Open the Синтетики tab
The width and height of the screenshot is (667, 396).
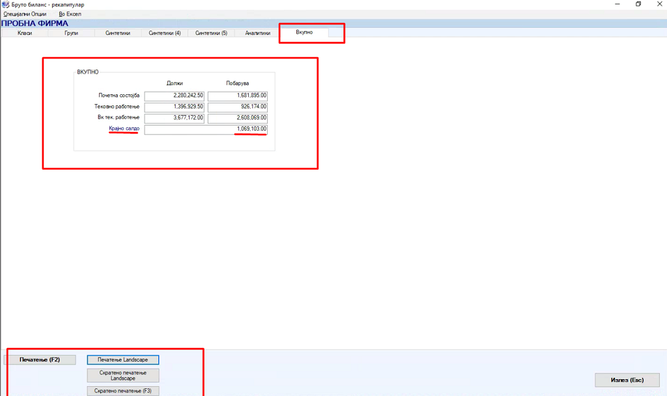[x=118, y=33]
